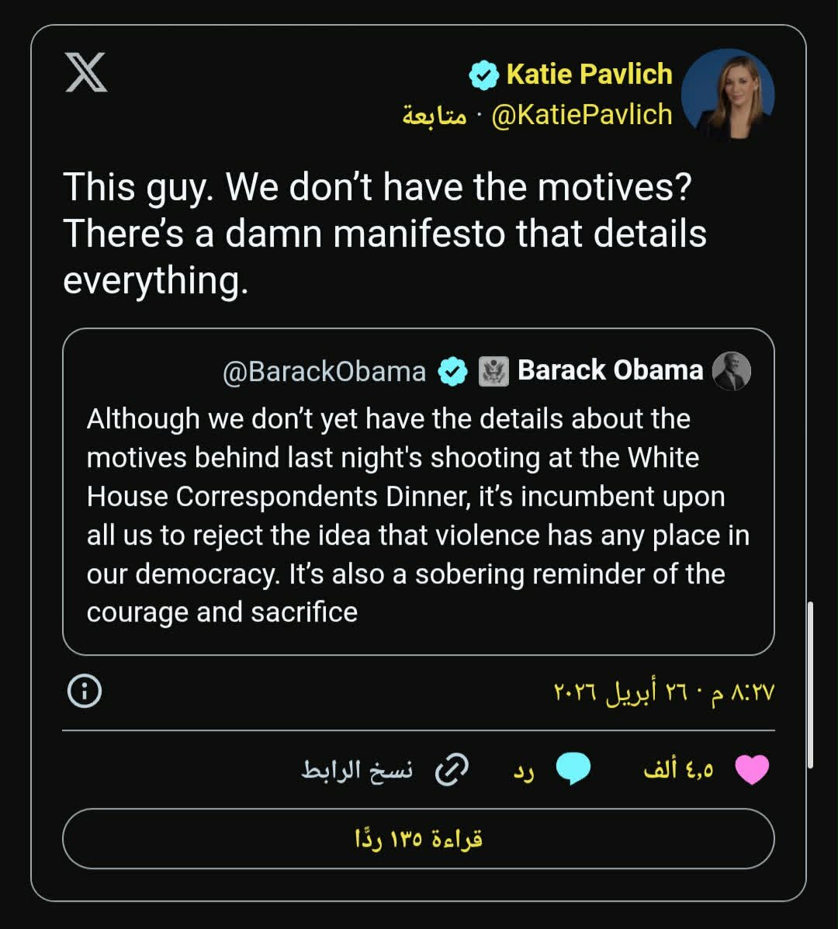Click the @KatiePavlich handle

(582, 115)
